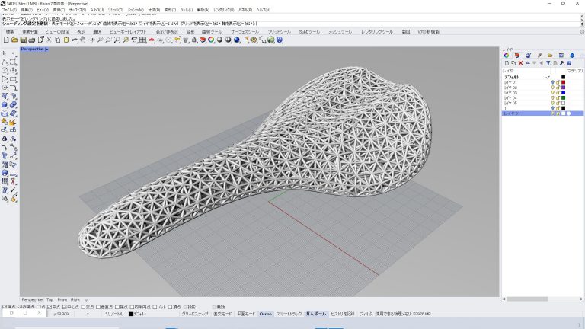Open the サーフェス(S) menu
Screen dimensions: 585x329
pyautogui.click(x=77, y=10)
